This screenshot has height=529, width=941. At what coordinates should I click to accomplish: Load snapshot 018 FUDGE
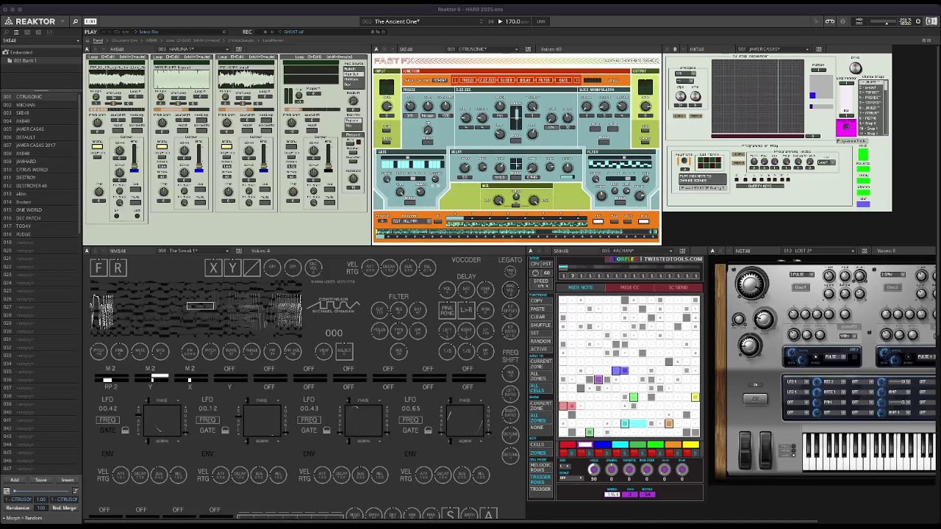coord(40,234)
